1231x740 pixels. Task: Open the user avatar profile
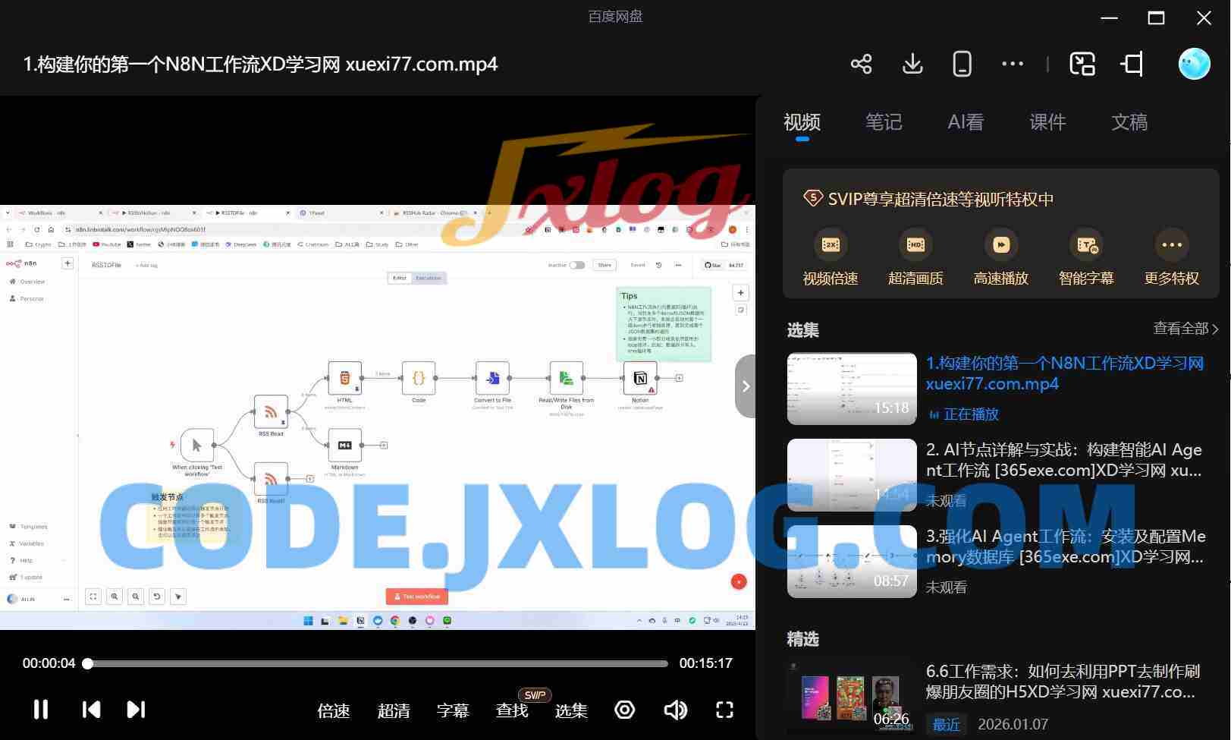click(x=1194, y=64)
